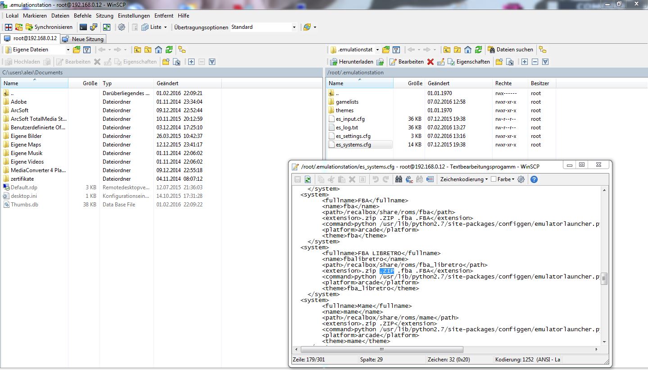Viewport: 648px width, 370px height.
Task: Open the Übertragungsoptionen Standard combo box
Action: (263, 27)
